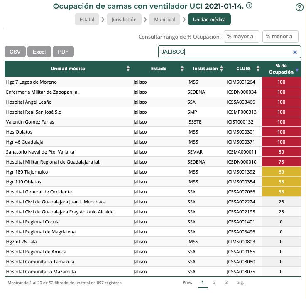The height and width of the screenshot is (300, 306).
Task: Switch to the Jurisdicción tab
Action: pos(124,20)
